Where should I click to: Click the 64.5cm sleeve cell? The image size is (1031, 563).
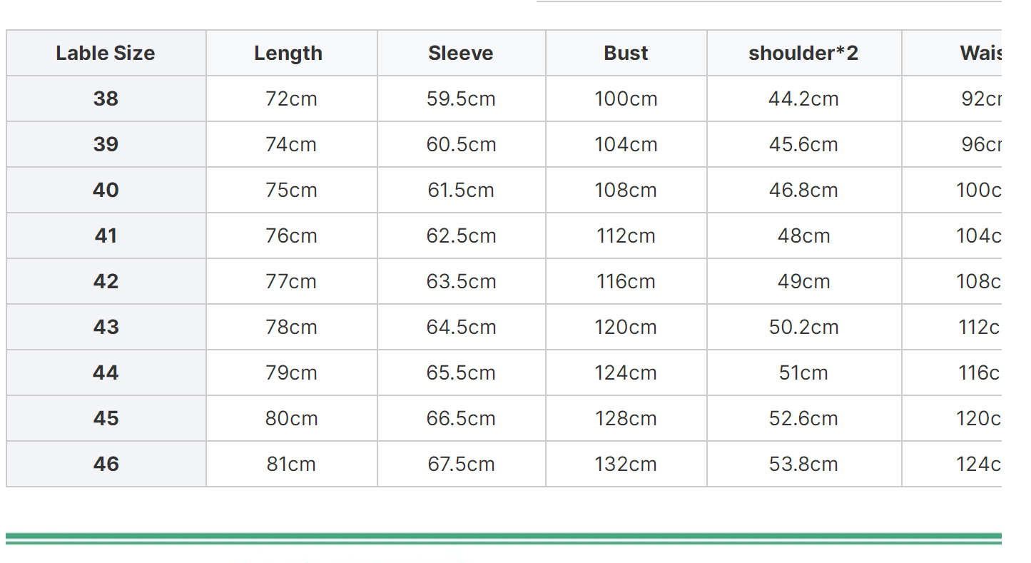coord(461,327)
